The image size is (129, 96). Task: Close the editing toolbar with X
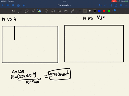(x=121, y=5)
